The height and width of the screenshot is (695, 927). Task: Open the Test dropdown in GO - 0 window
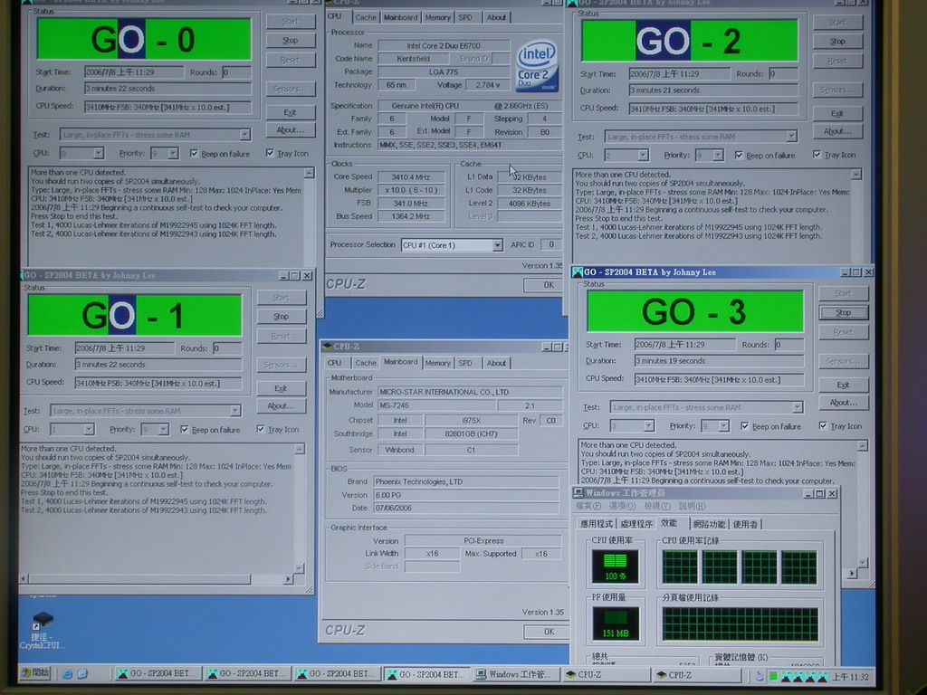point(244,135)
